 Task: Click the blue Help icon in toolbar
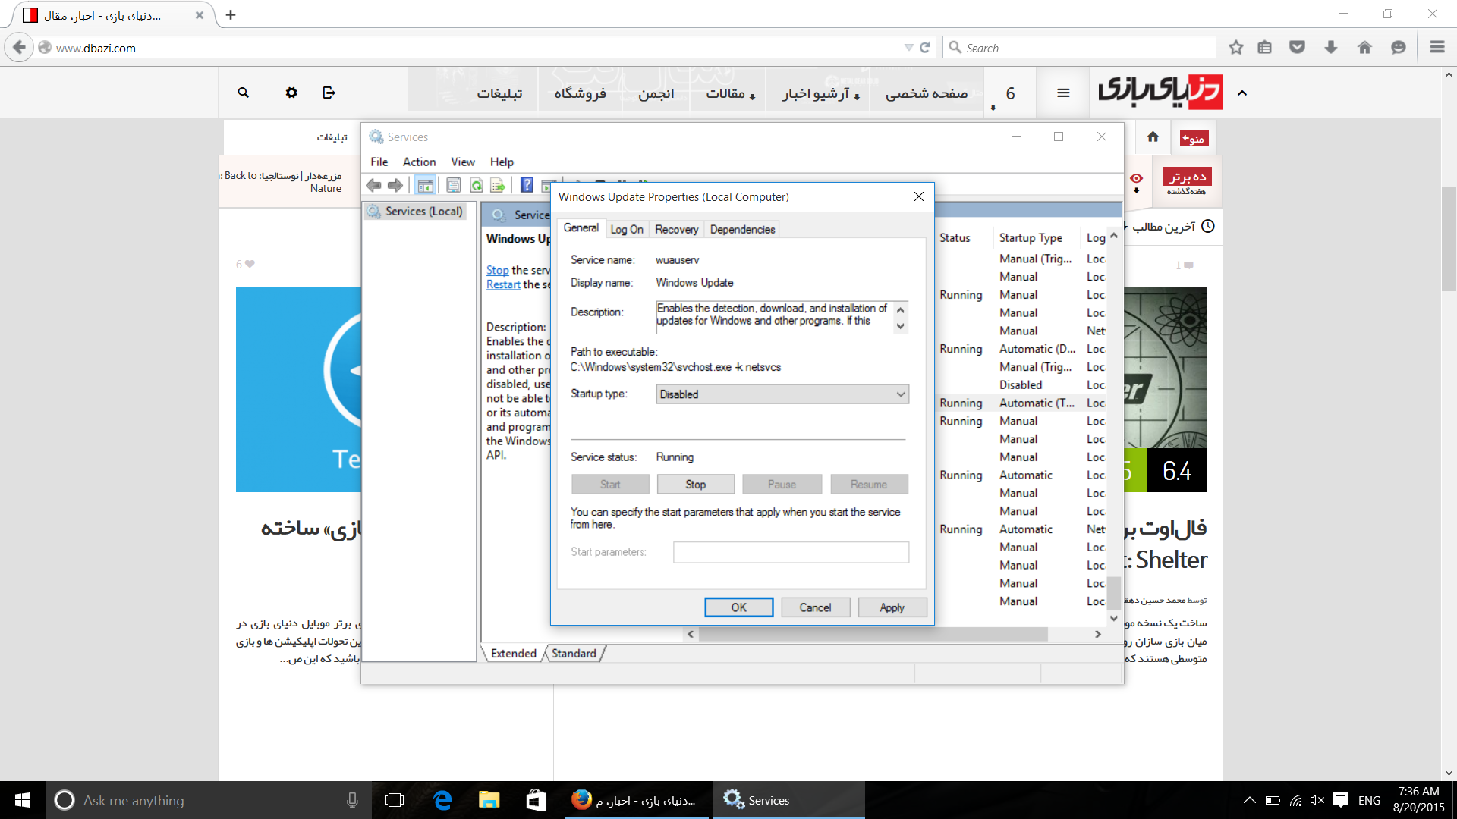click(527, 185)
